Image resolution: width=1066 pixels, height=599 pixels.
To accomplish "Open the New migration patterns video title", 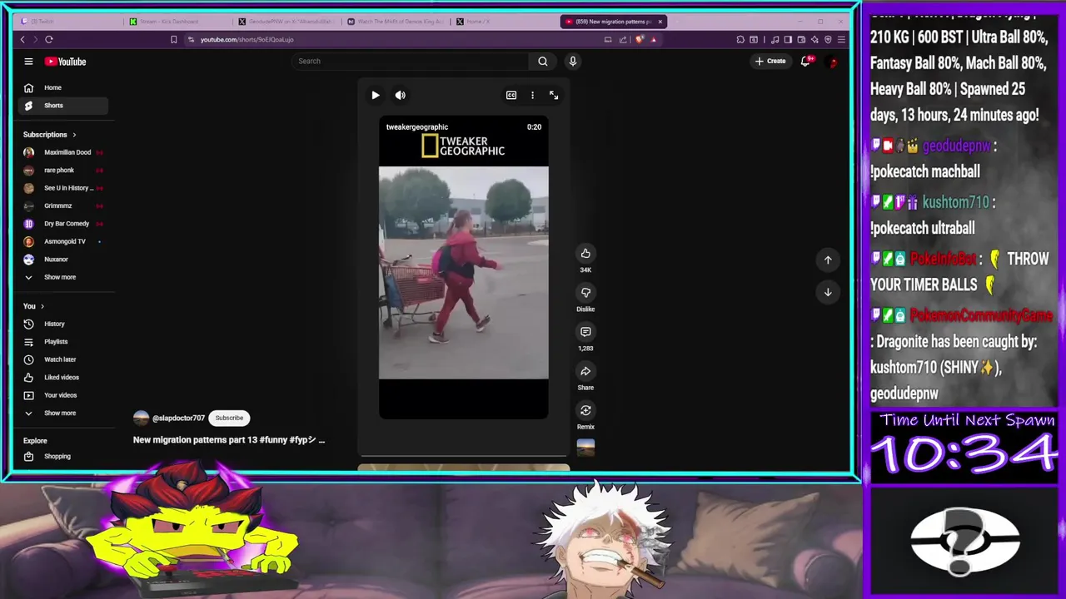I will (x=229, y=439).
